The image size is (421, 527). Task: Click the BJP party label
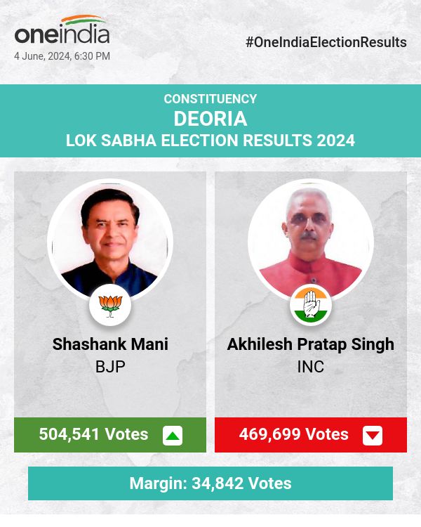coord(110,367)
